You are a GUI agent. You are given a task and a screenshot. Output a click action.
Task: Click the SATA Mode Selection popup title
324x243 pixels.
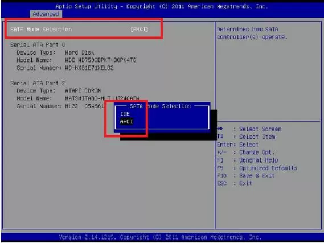(x=161, y=106)
